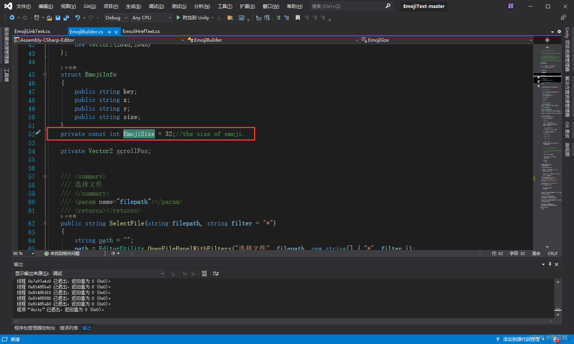Click the Output tab at bottom
Viewport: 574px width, 344px height.
tap(87, 328)
